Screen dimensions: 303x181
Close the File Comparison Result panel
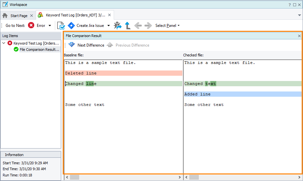(299, 36)
